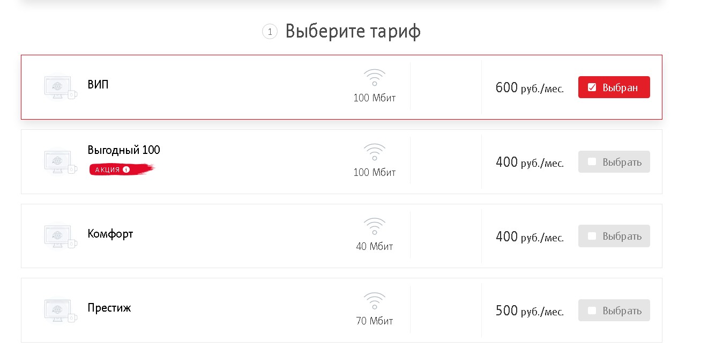Click the Wi-Fi icon in the Выгодный 100 row
This screenshot has height=362, width=708.
(375, 152)
